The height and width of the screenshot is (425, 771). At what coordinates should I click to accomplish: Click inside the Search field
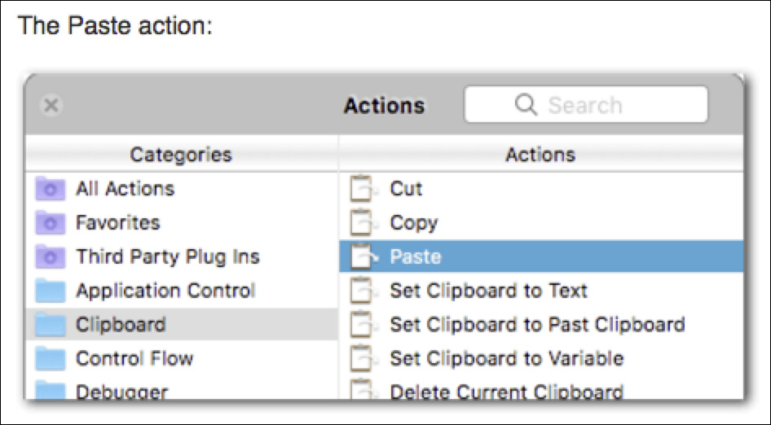(586, 105)
